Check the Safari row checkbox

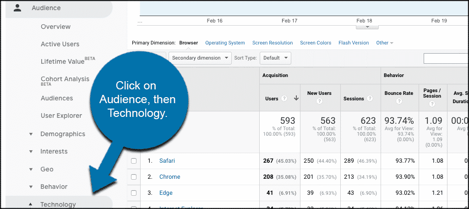click(134, 161)
